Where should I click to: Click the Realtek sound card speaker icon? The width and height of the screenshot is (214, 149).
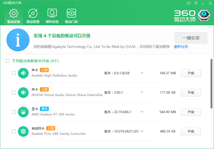pyautogui.click(x=23, y=73)
